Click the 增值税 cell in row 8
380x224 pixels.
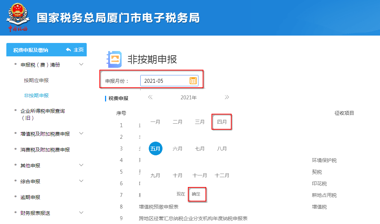tap(319, 207)
